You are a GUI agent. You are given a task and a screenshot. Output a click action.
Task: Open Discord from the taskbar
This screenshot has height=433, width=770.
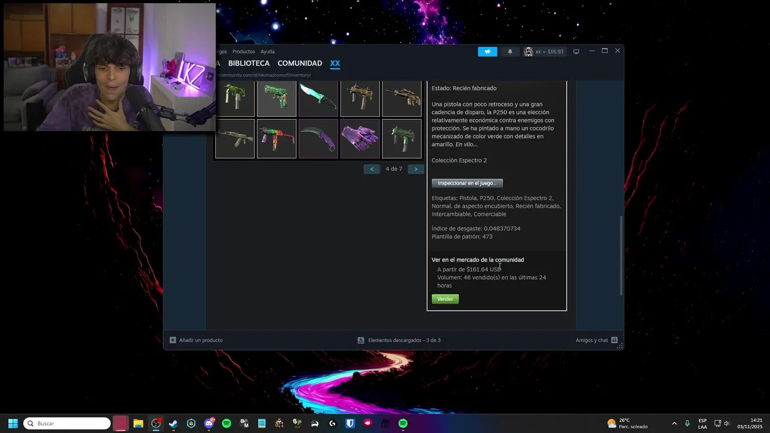pyautogui.click(x=209, y=423)
